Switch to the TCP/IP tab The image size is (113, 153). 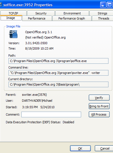tap(13, 13)
